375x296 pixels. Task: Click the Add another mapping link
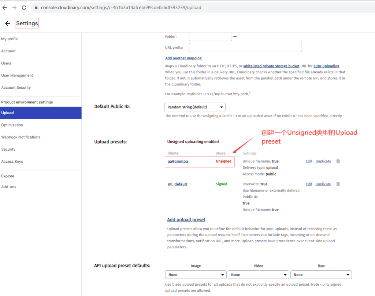pyautogui.click(x=183, y=58)
